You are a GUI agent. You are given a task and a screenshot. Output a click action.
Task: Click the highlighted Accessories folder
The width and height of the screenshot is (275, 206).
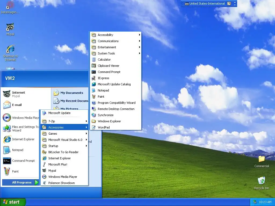click(x=64, y=127)
